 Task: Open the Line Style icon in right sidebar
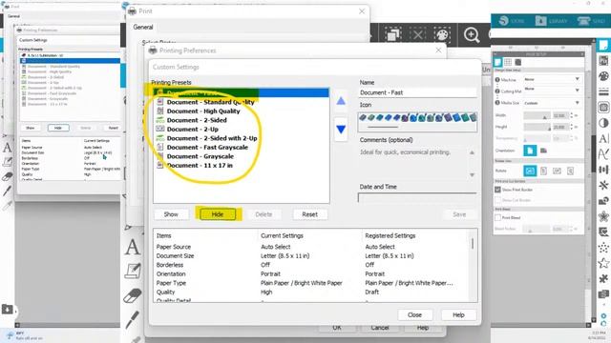tap(603, 91)
